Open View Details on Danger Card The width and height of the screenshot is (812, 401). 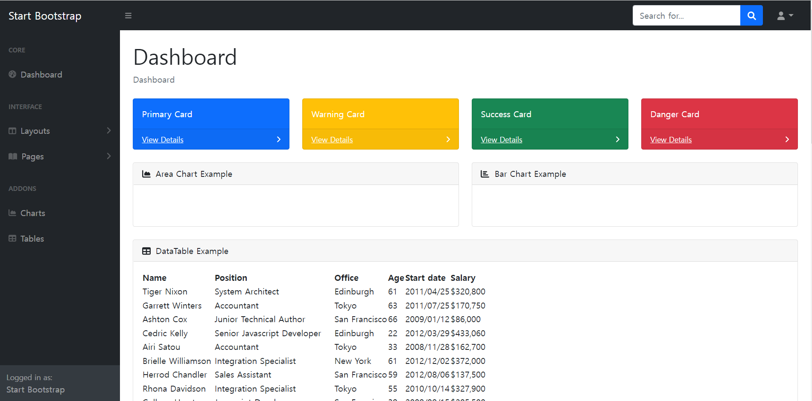click(671, 139)
